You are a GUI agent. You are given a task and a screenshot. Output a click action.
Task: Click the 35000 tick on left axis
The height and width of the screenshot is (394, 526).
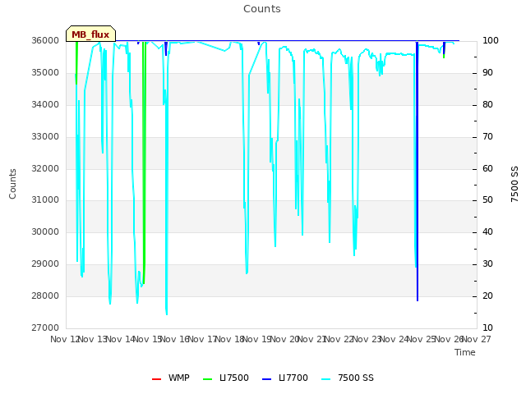tap(45, 73)
